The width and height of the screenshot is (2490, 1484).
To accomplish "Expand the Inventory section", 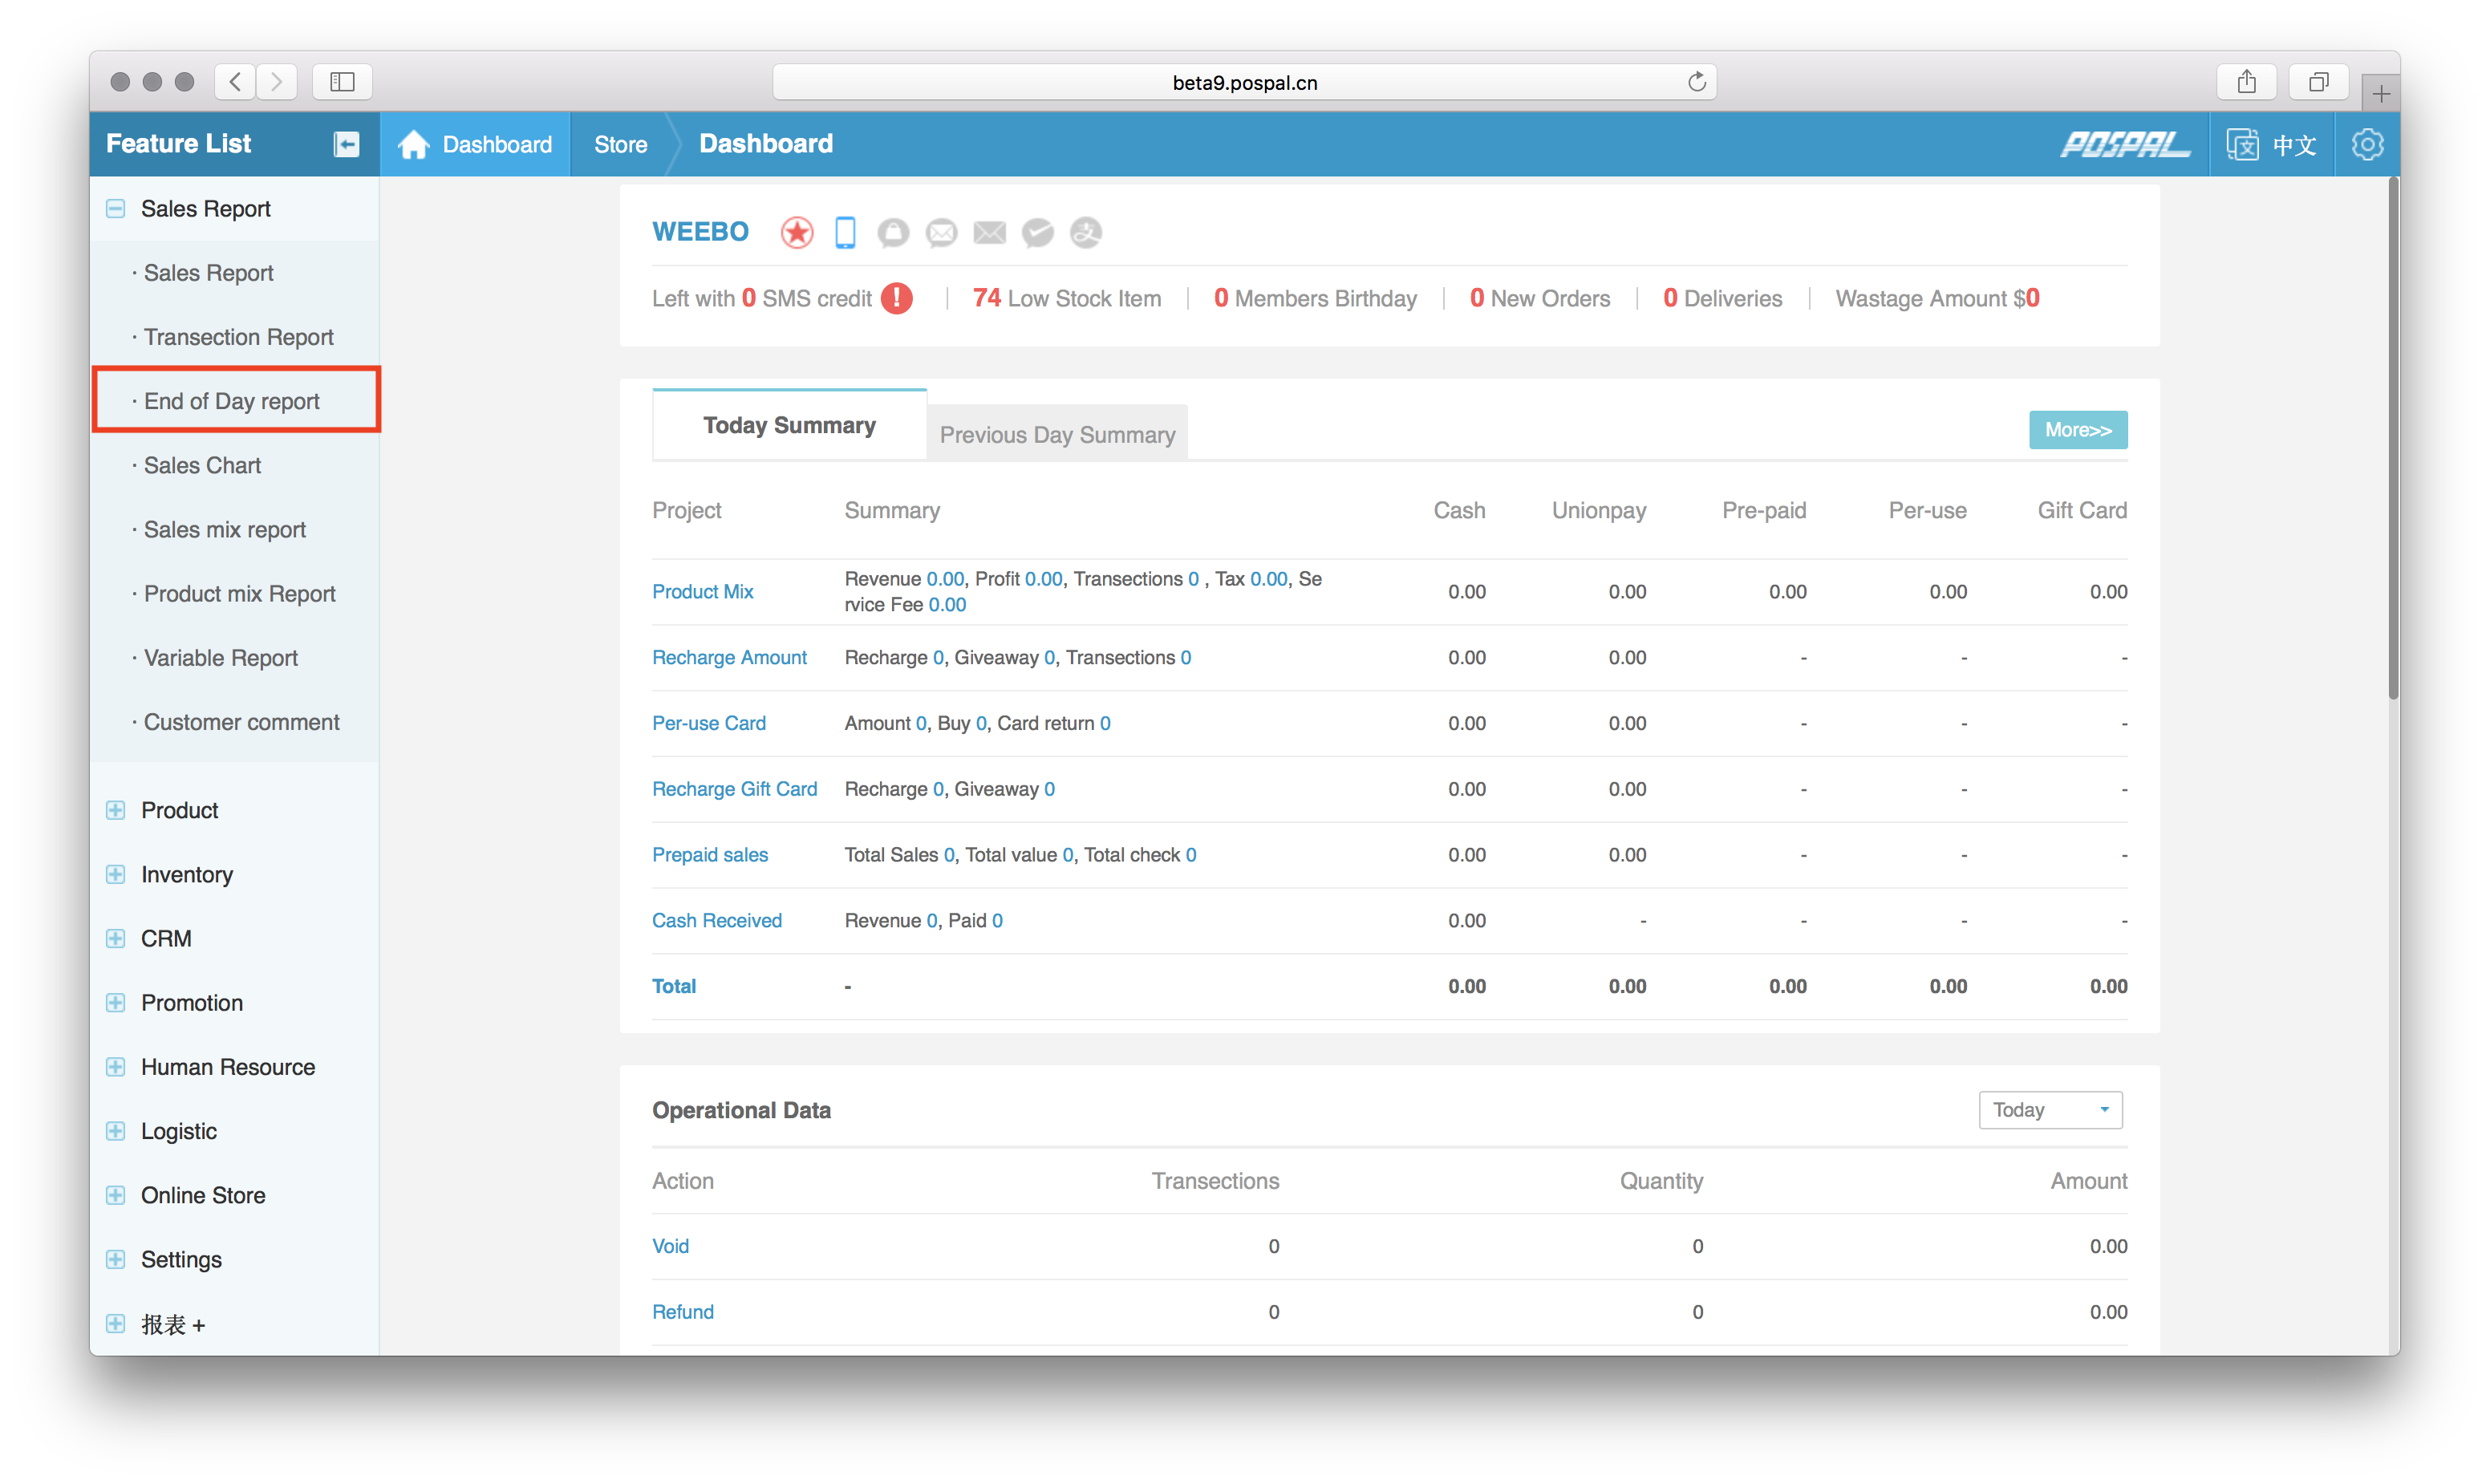I will [x=116, y=874].
